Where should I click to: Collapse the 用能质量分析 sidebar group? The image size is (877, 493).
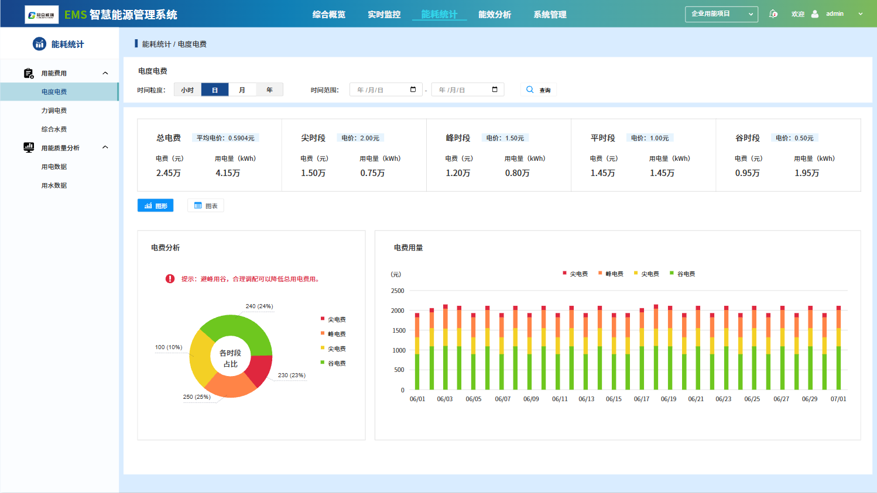105,147
